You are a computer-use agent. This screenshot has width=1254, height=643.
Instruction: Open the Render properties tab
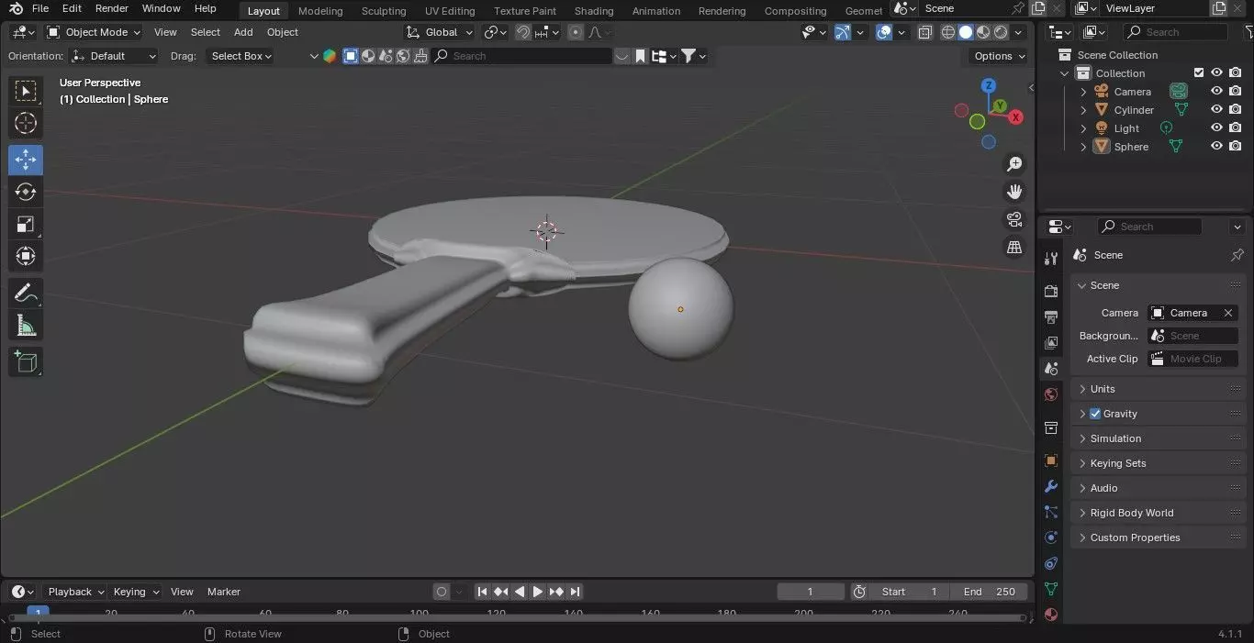1051,291
